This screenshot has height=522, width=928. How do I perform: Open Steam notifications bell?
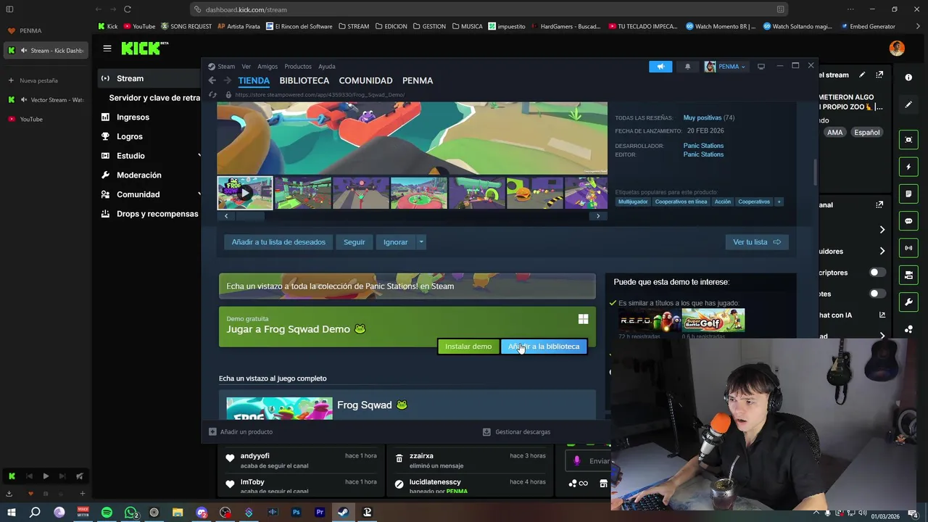[687, 67]
